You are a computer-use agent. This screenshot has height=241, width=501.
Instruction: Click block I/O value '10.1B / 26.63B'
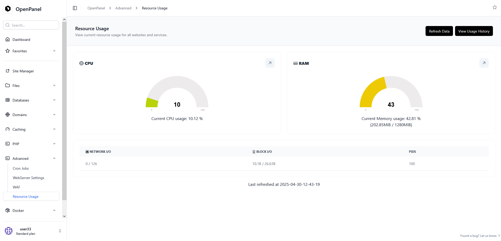tap(264, 164)
